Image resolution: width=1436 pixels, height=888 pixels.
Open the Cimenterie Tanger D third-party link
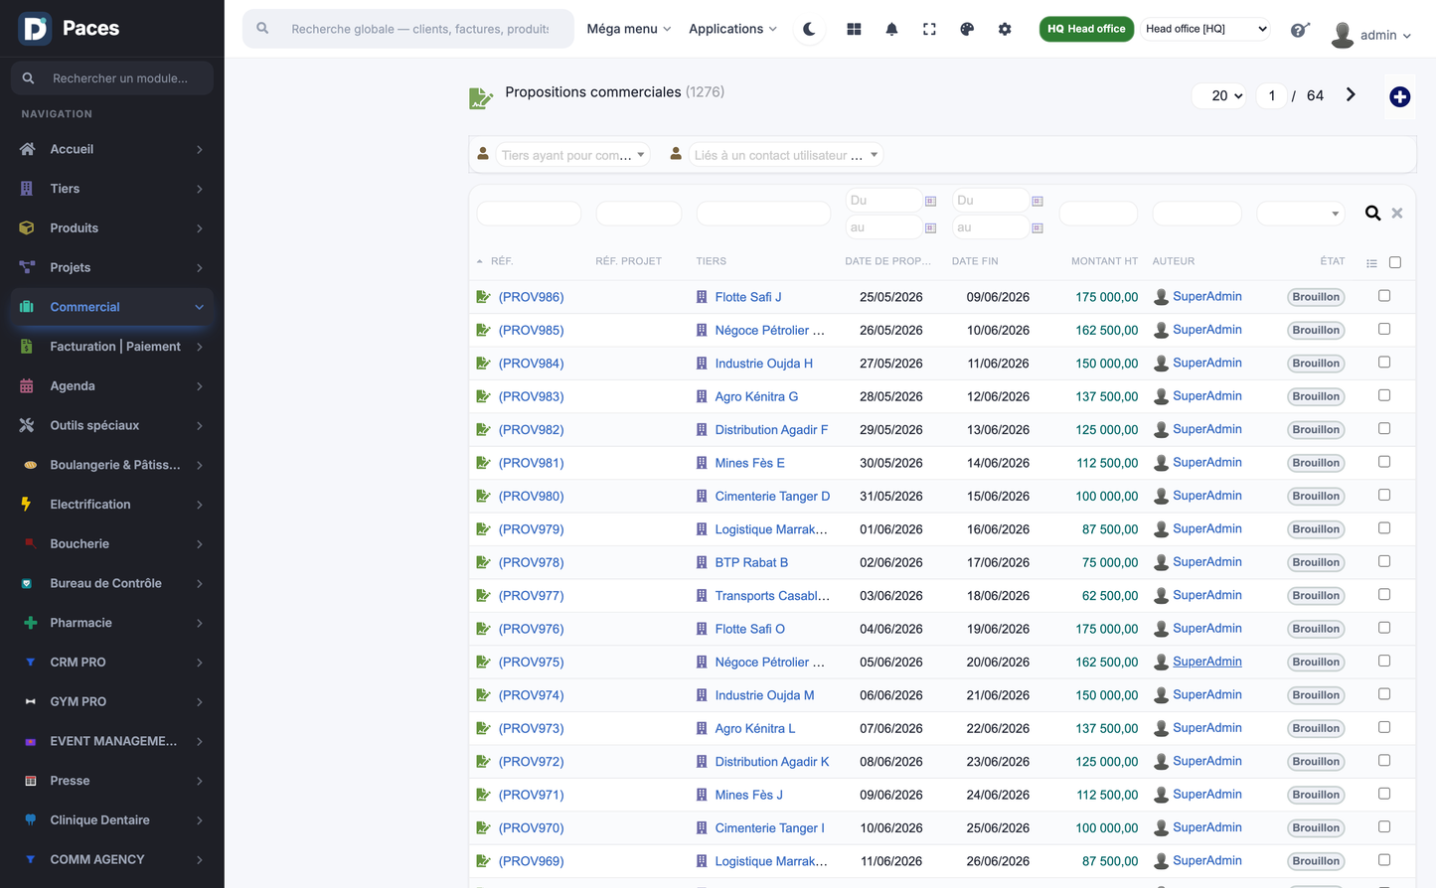772,496
